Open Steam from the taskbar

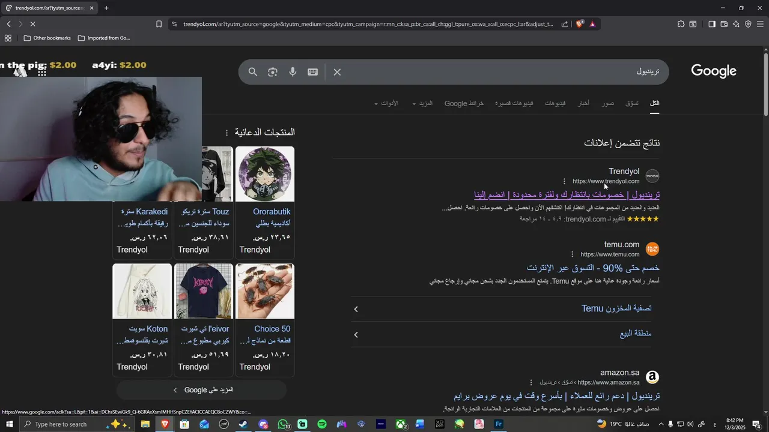pyautogui.click(x=243, y=424)
